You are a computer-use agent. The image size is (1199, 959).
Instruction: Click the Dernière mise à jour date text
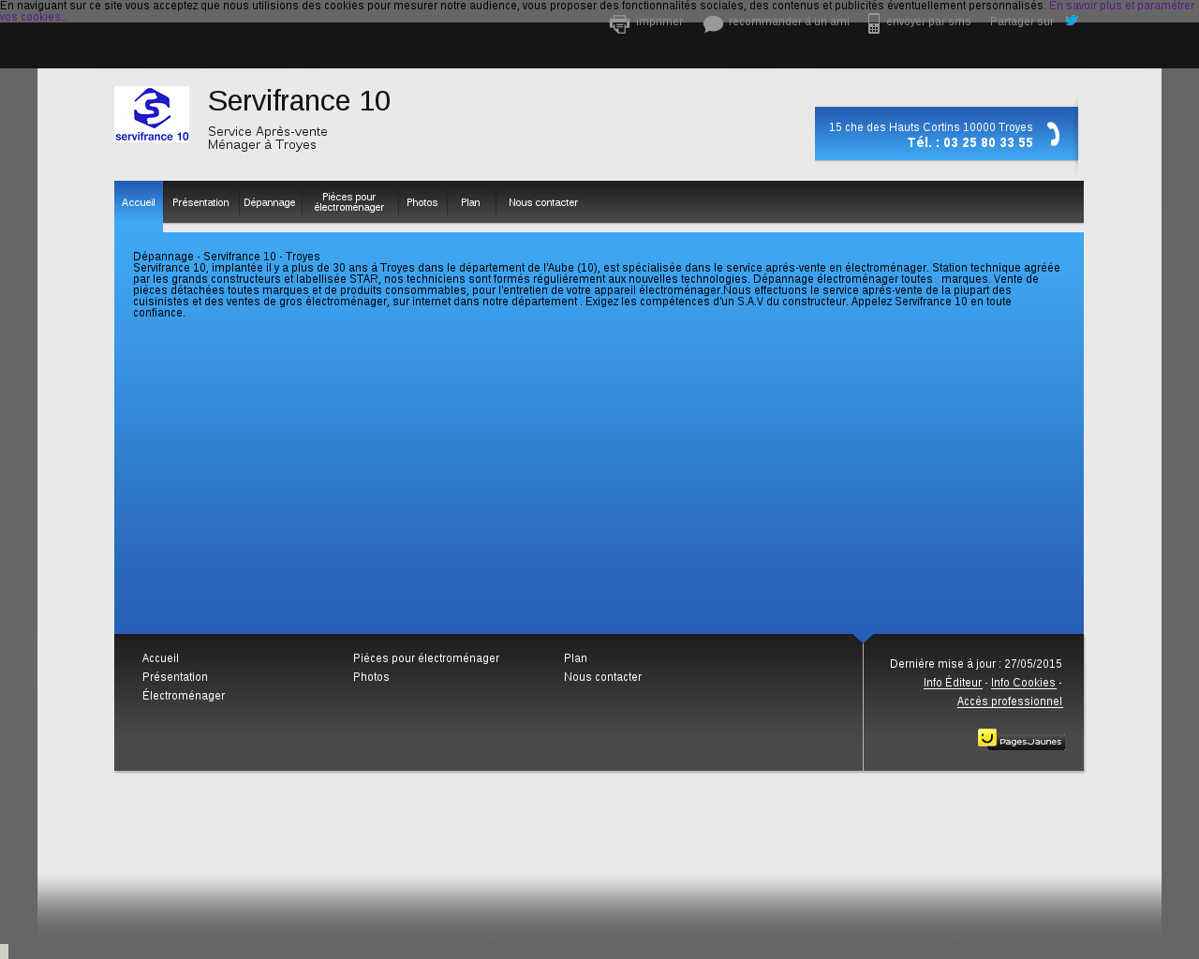pyautogui.click(x=976, y=664)
